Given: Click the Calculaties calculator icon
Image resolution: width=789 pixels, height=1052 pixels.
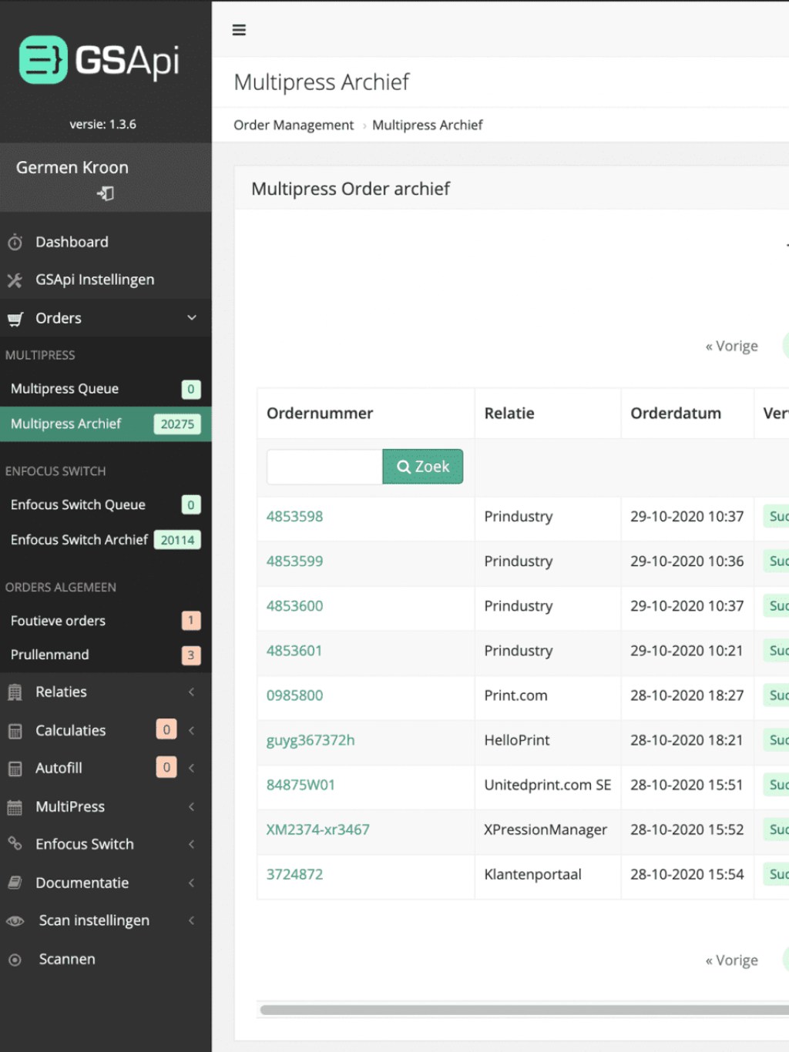Looking at the screenshot, I should point(15,731).
